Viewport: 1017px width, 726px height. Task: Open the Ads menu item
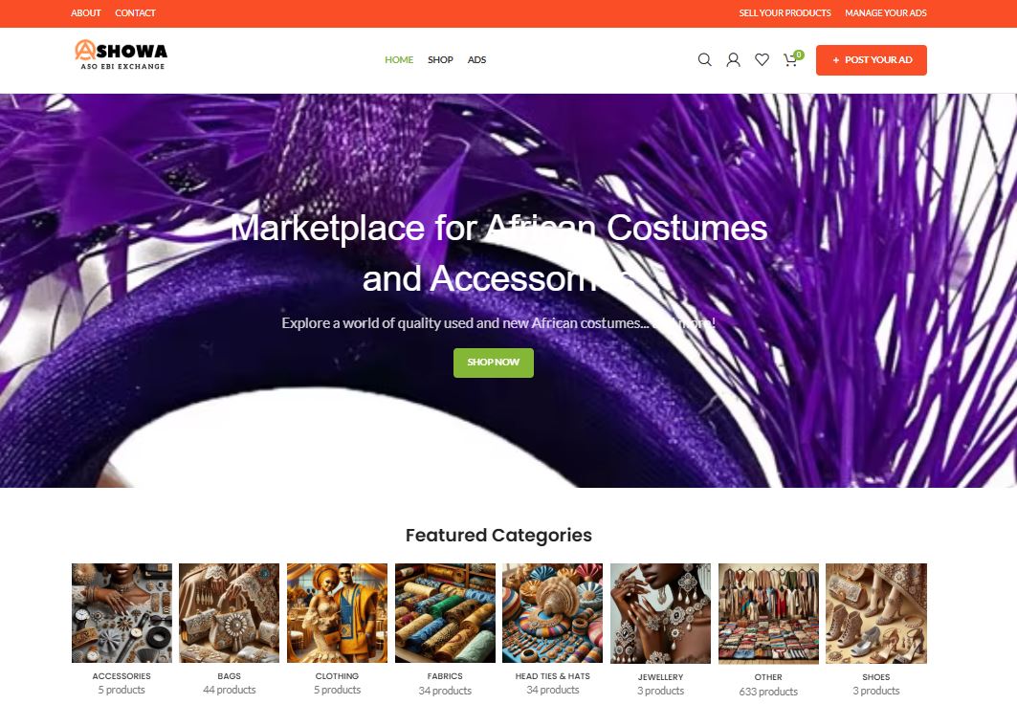(x=476, y=59)
